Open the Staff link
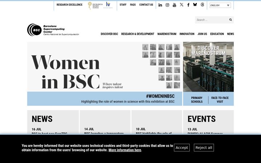 (123, 5)
